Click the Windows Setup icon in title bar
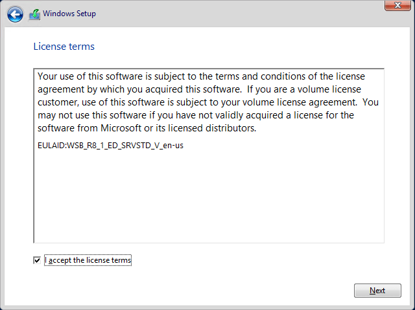The height and width of the screenshot is (310, 415). 34,14
